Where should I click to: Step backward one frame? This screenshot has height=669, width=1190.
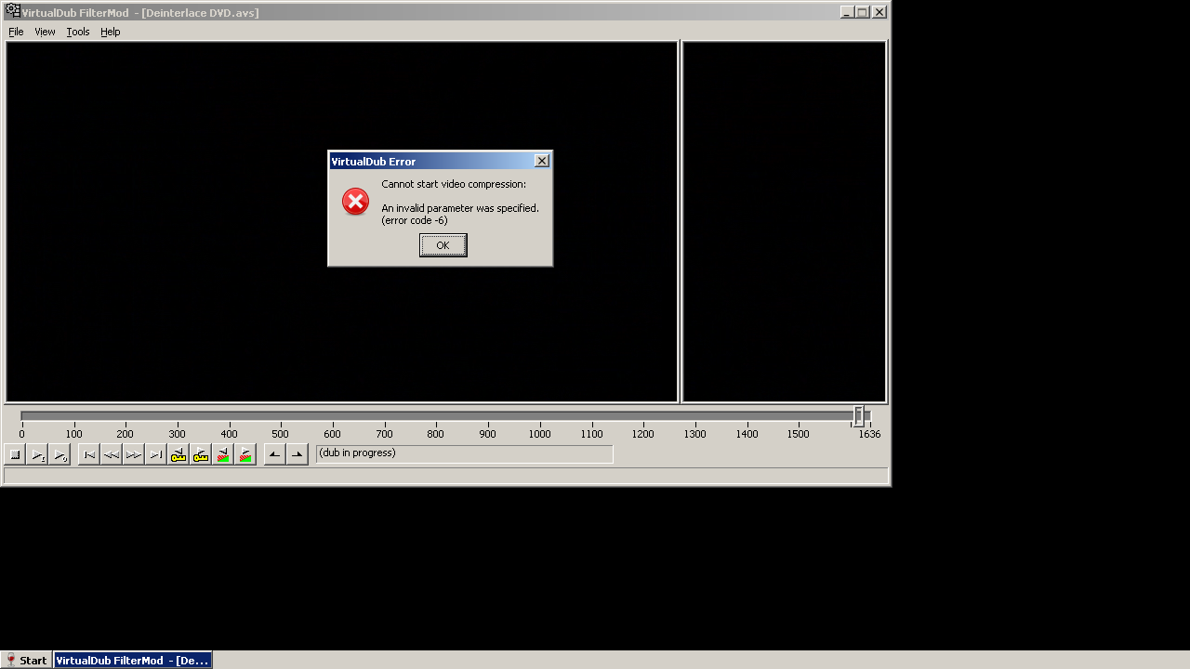112,454
